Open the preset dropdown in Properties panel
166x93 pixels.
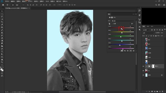[123, 21]
